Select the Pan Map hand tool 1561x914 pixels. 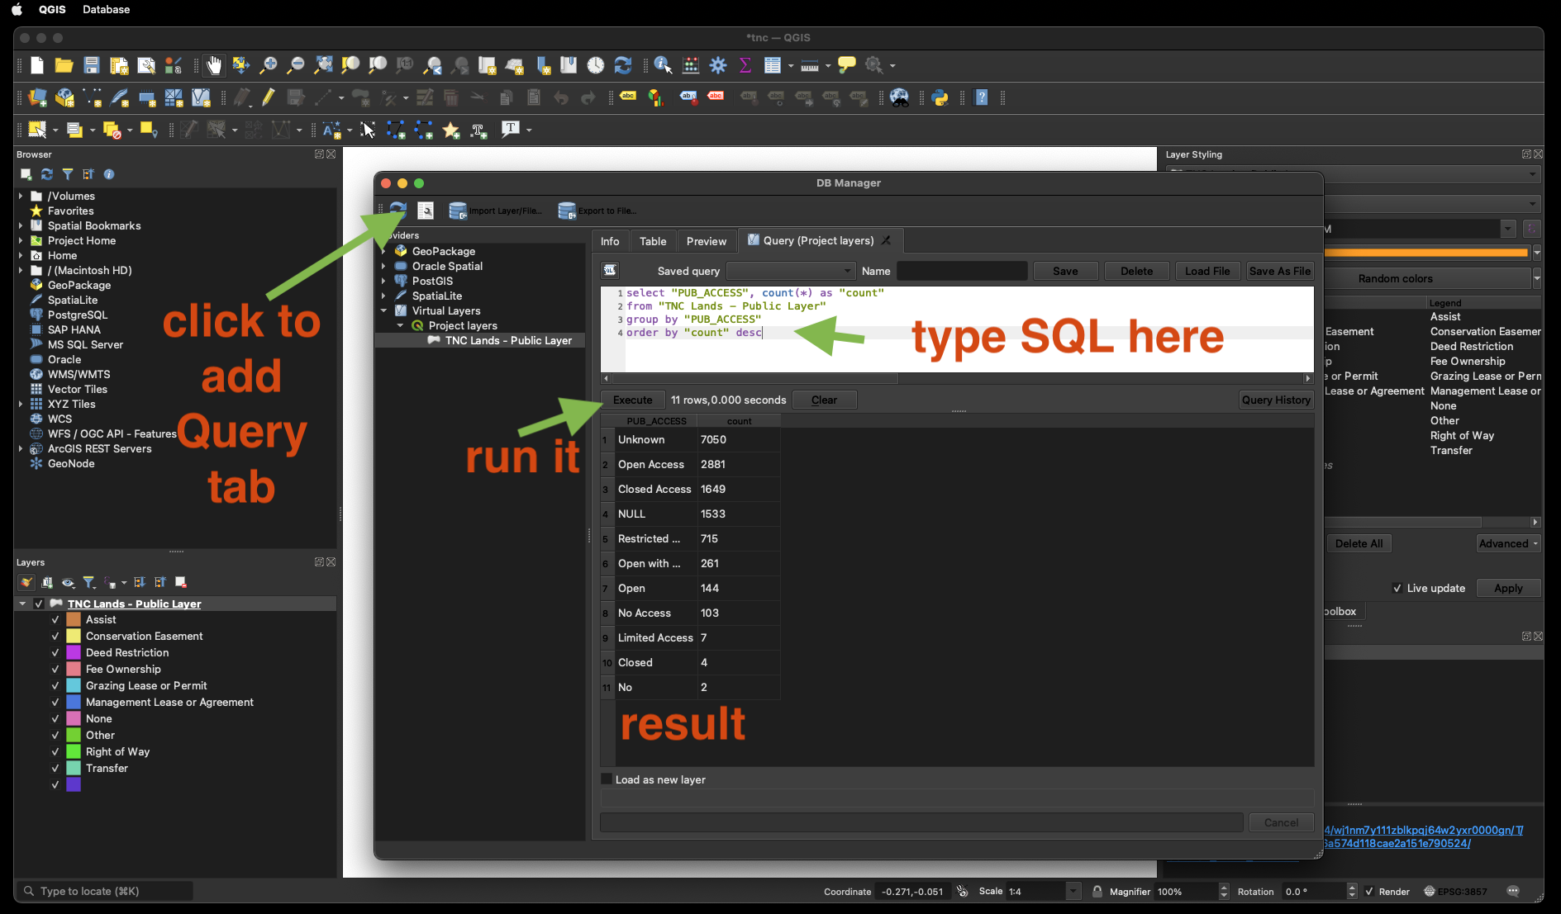214,65
